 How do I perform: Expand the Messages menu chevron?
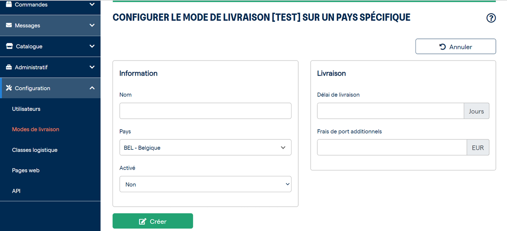(x=92, y=25)
